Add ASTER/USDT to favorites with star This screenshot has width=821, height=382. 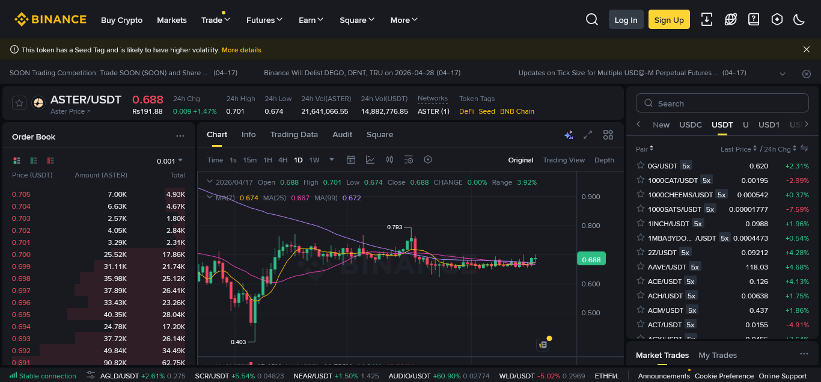19,103
